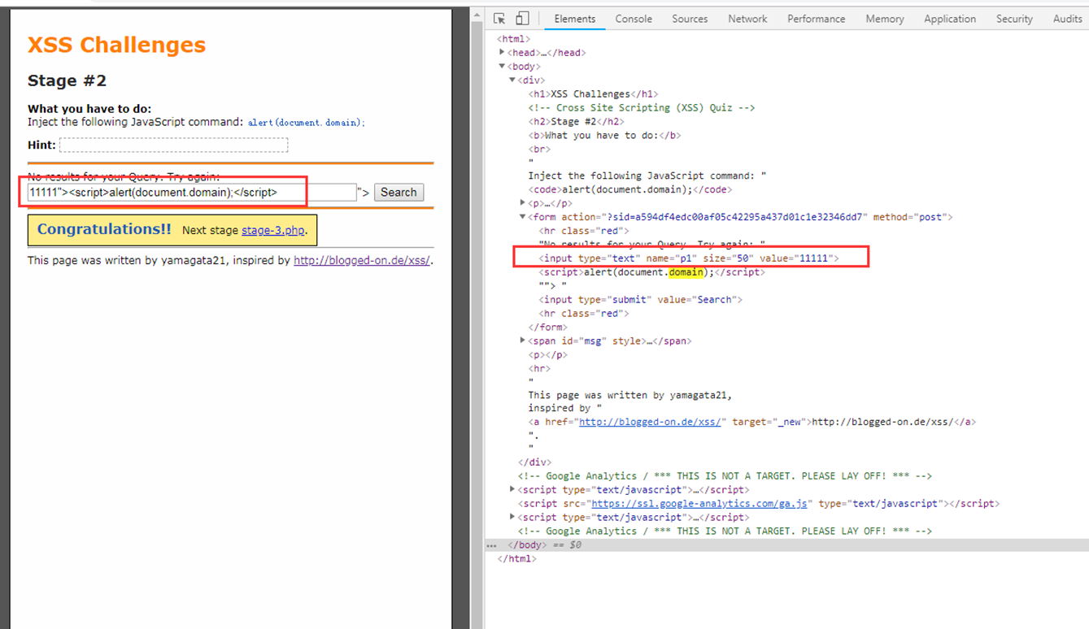
Task: Select the second hr class="red" node
Action: click(583, 314)
